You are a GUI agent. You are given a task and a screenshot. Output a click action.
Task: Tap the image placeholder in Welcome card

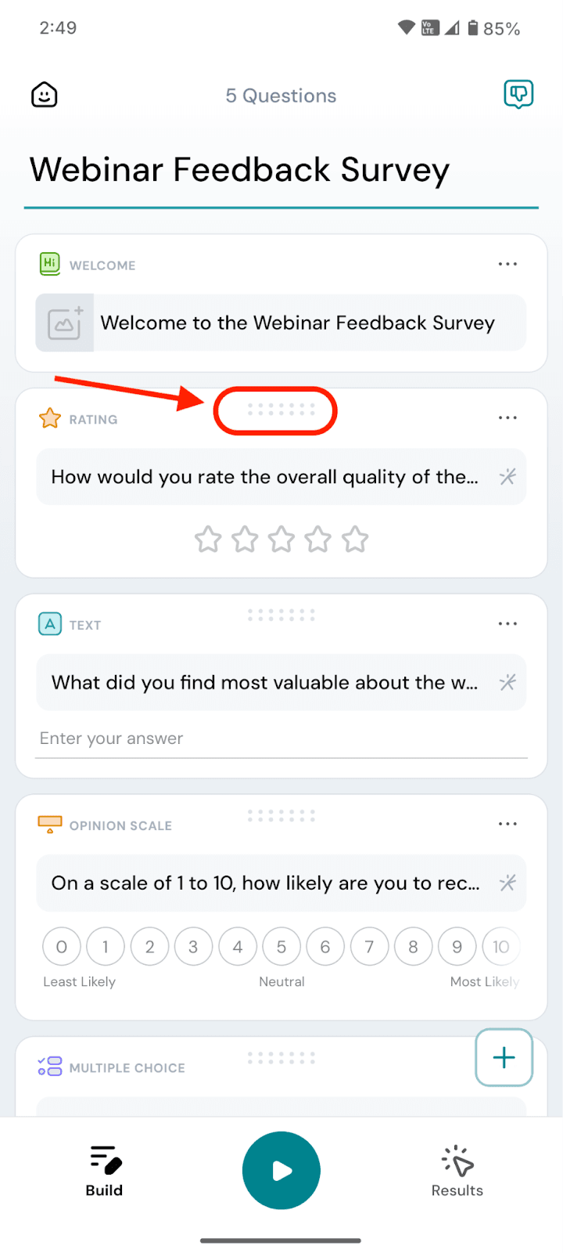[x=65, y=323]
